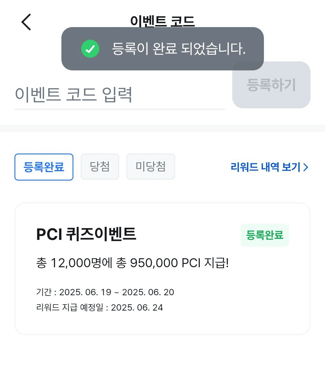The width and height of the screenshot is (325, 378).
Task: Tap the green 등록완료 status badge
Action: [x=265, y=235]
